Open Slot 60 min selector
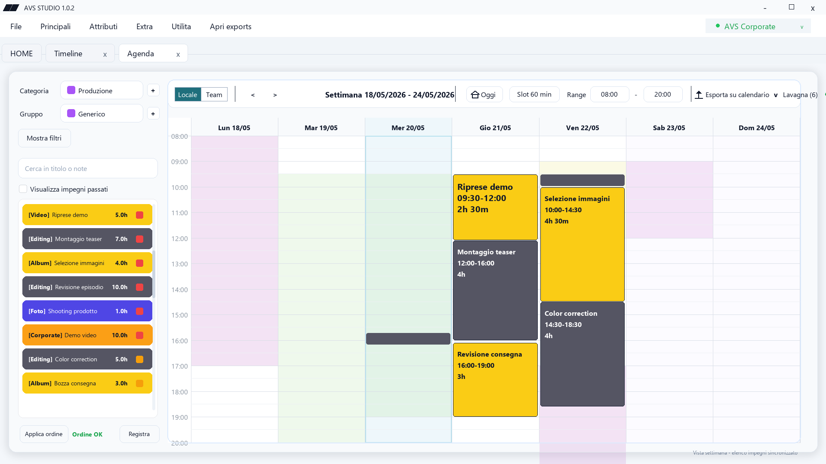Viewport: 826px width, 464px height. (534, 95)
